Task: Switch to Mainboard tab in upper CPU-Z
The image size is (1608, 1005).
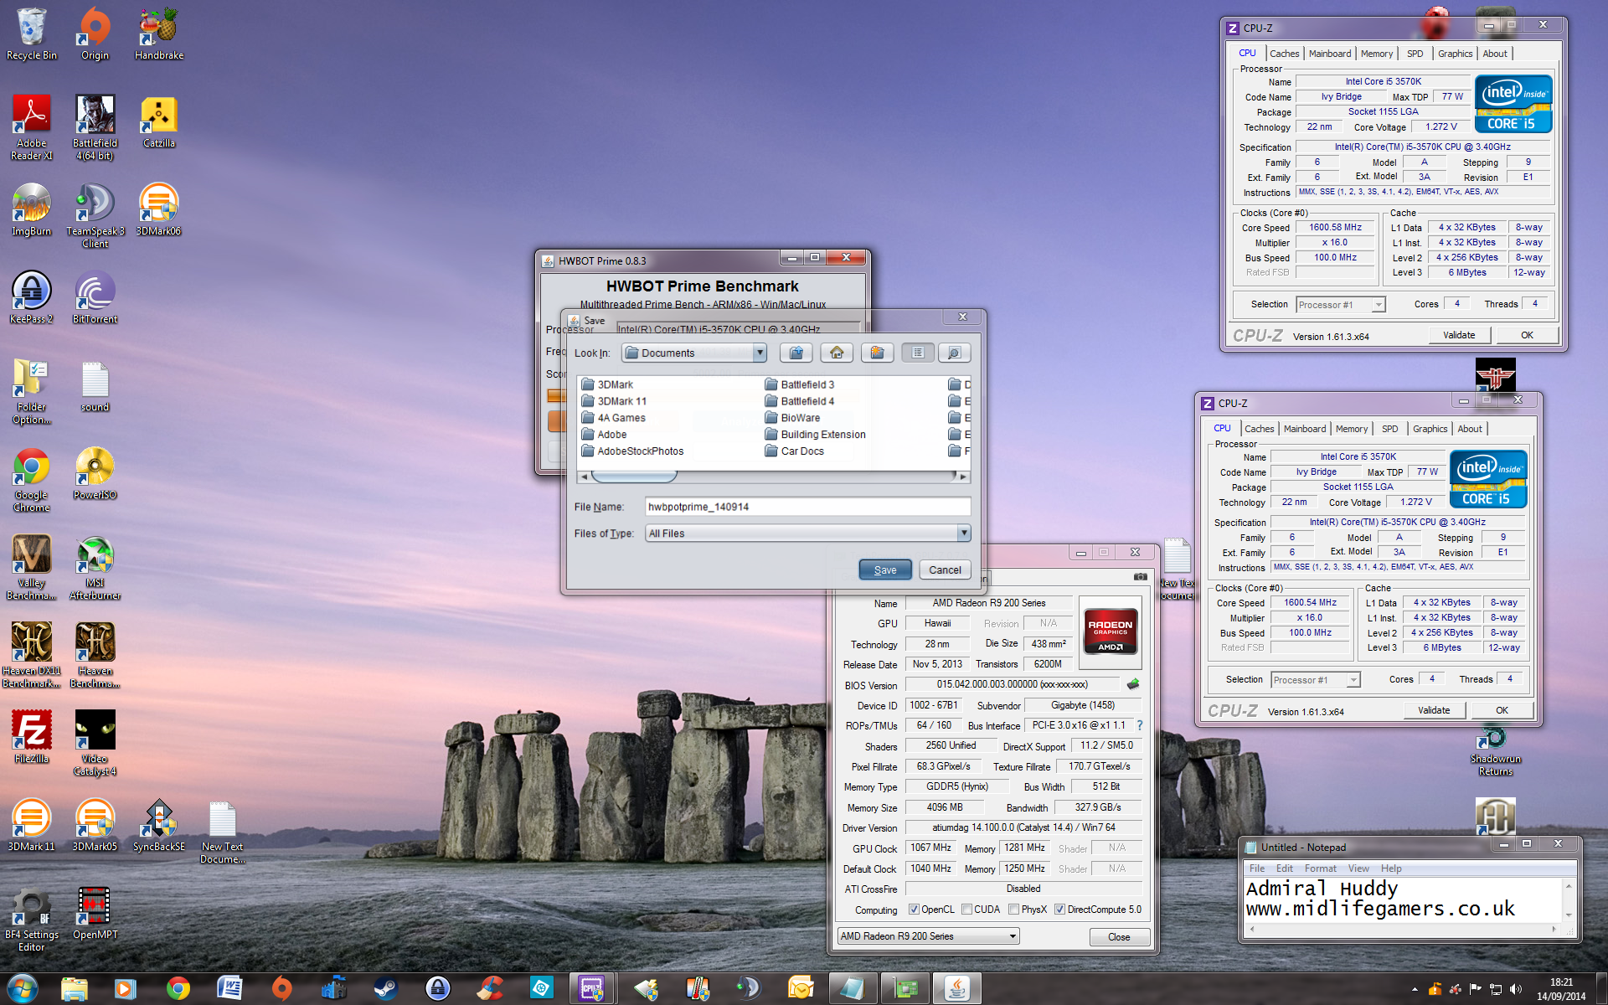Action: (x=1330, y=54)
